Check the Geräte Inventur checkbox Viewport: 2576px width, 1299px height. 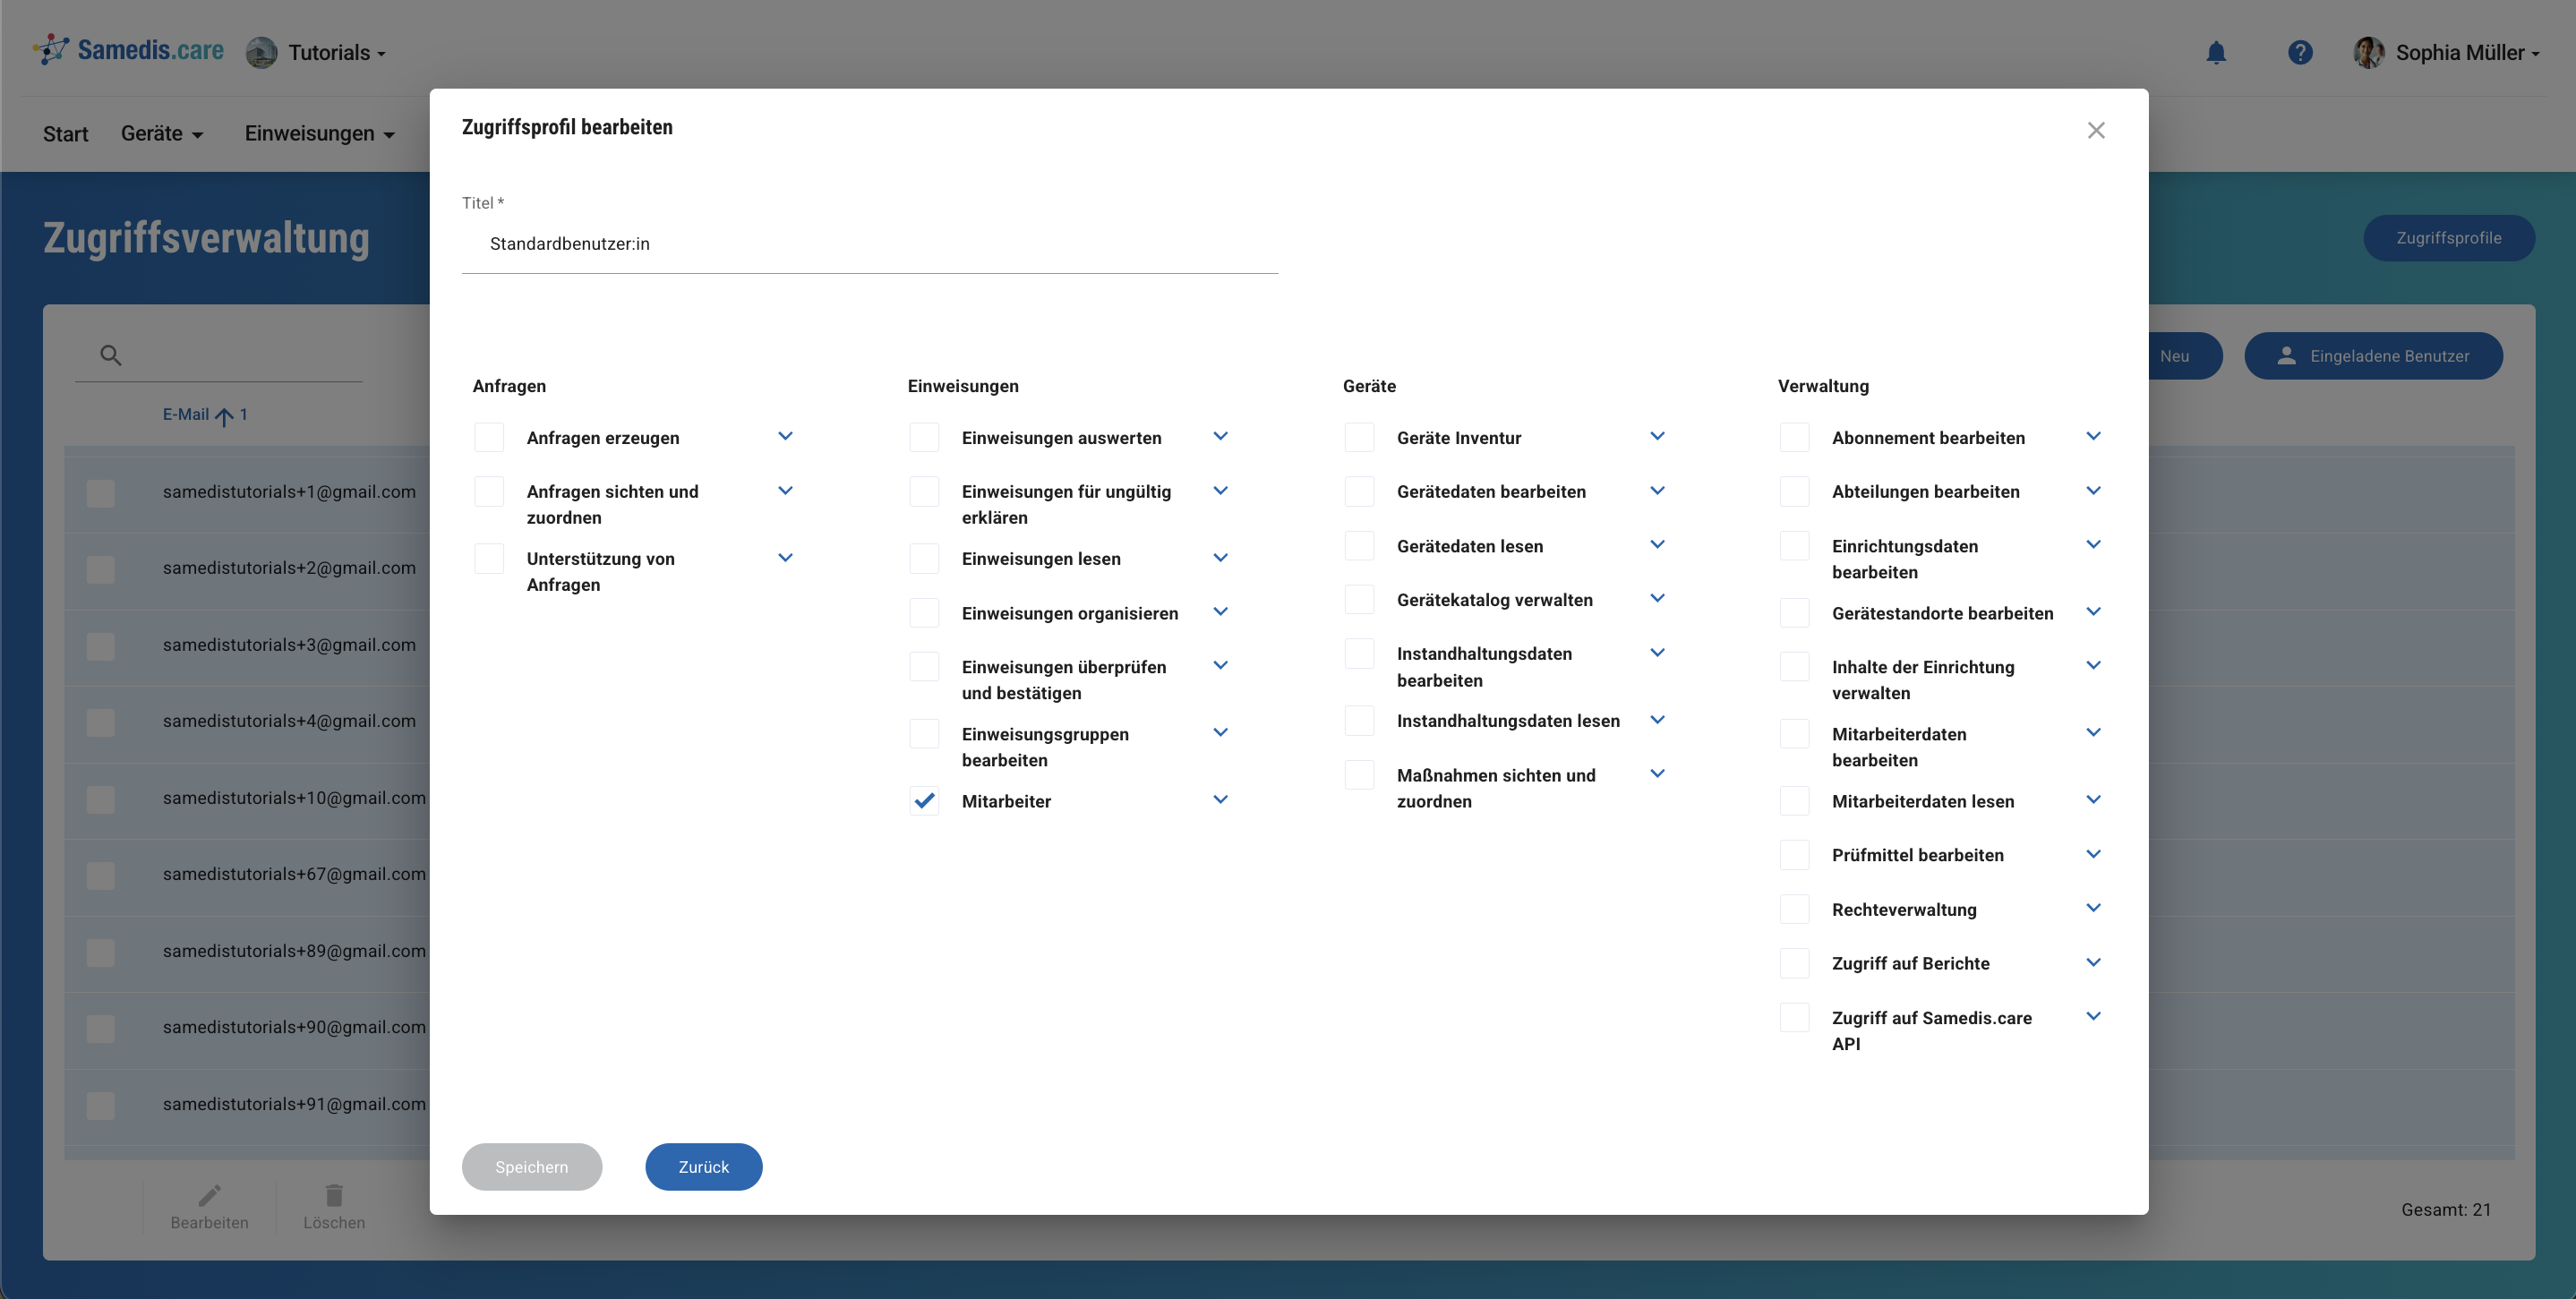(1359, 438)
